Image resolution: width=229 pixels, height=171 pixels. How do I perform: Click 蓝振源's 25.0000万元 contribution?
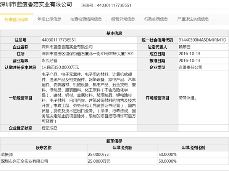coord(99,155)
